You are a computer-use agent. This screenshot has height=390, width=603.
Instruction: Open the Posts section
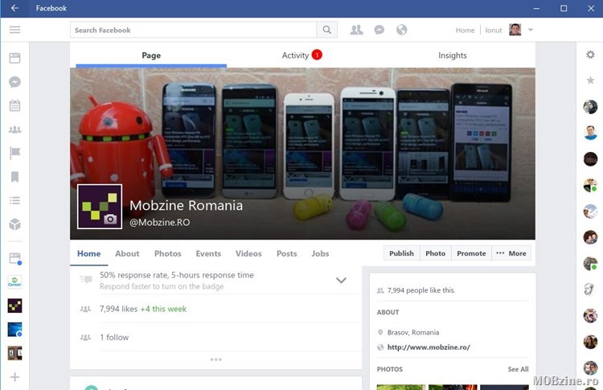(287, 254)
